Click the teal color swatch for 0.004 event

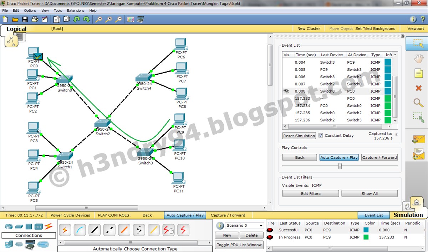pos(388,62)
